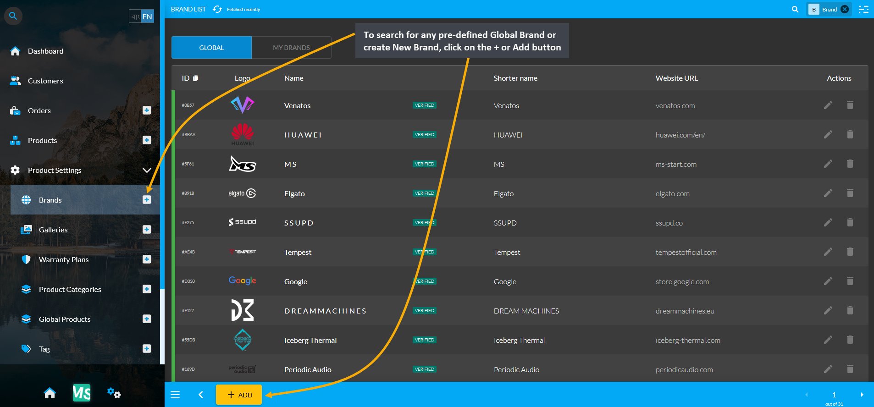Delete MS brand trash icon
The width and height of the screenshot is (874, 407).
[x=850, y=164]
